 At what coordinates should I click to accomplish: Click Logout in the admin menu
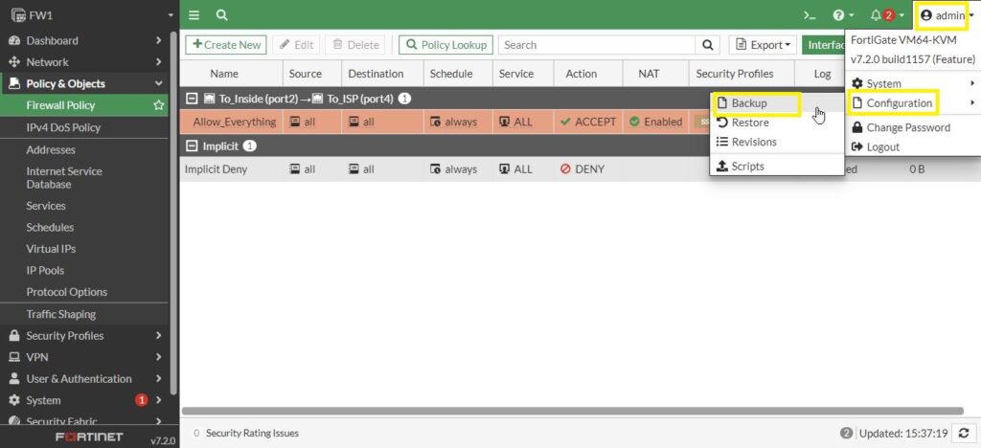tap(882, 146)
